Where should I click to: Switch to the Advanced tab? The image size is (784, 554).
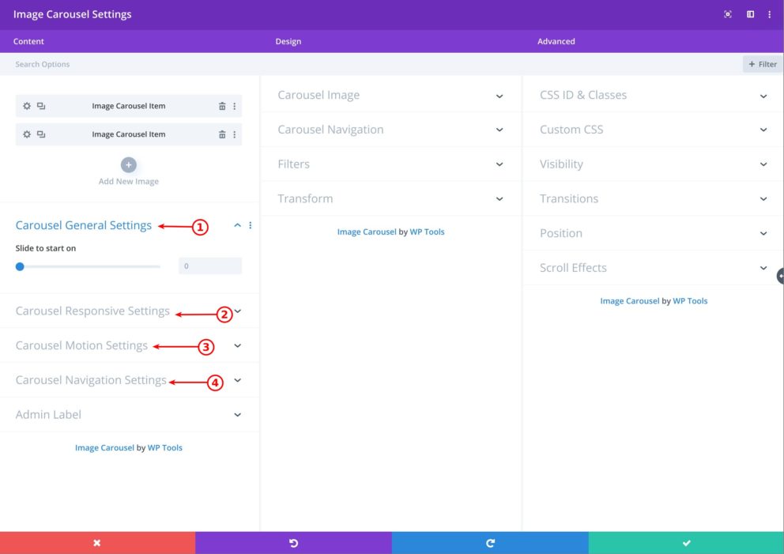(556, 41)
